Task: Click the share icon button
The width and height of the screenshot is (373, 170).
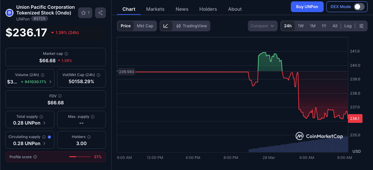Action: click(x=100, y=13)
